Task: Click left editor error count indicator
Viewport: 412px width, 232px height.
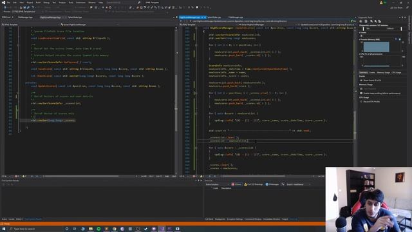Action: pos(17,176)
